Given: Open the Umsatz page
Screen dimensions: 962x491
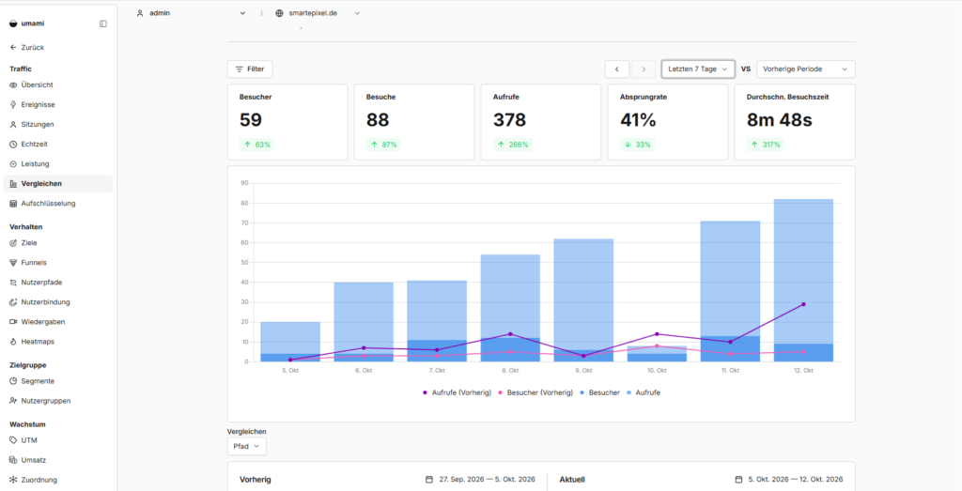Looking at the screenshot, I should tap(58, 460).
